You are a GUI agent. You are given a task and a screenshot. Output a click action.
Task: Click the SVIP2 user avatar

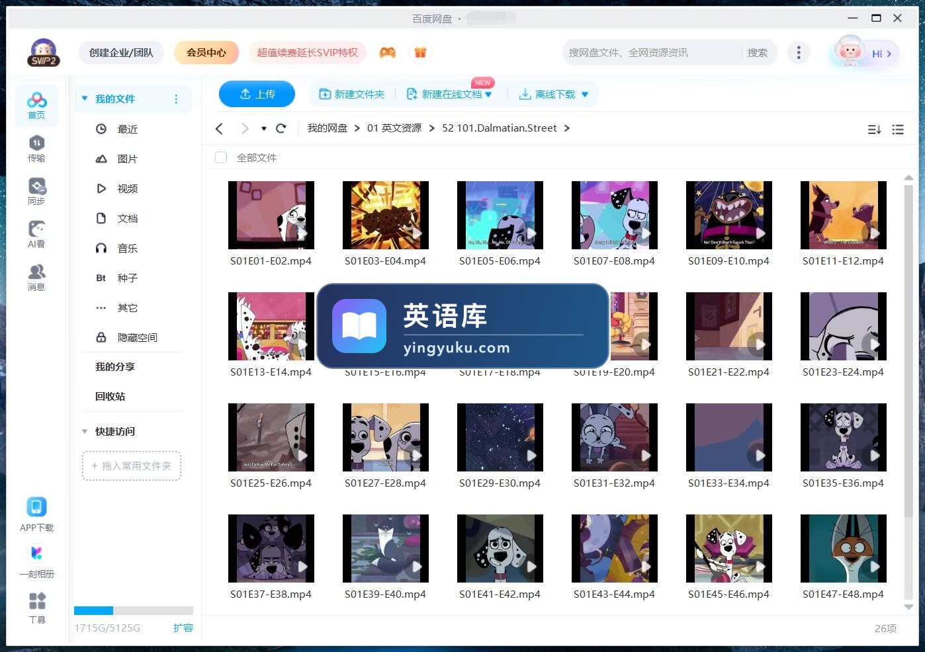pos(44,52)
